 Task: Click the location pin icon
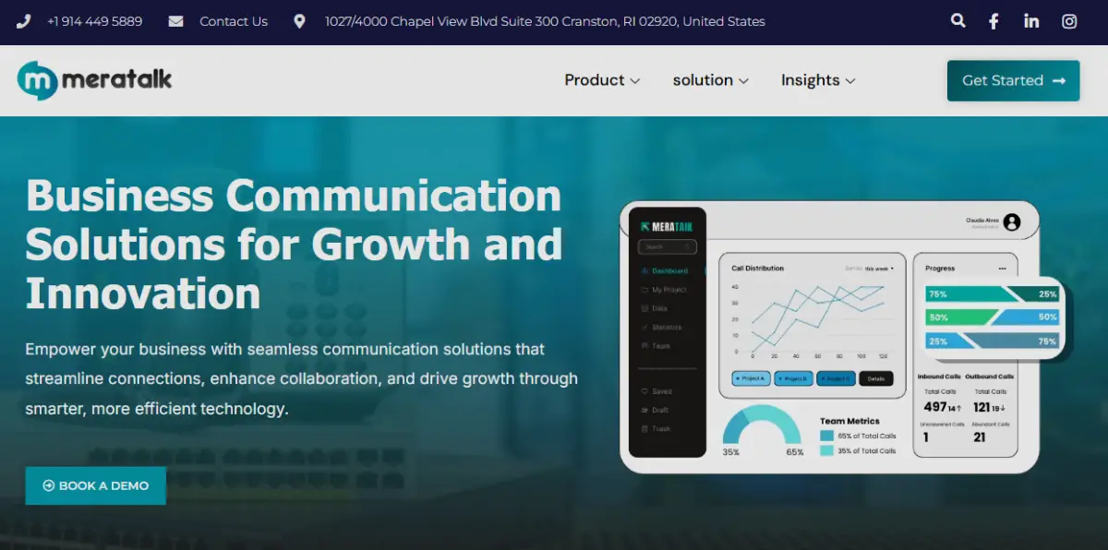pyautogui.click(x=299, y=21)
